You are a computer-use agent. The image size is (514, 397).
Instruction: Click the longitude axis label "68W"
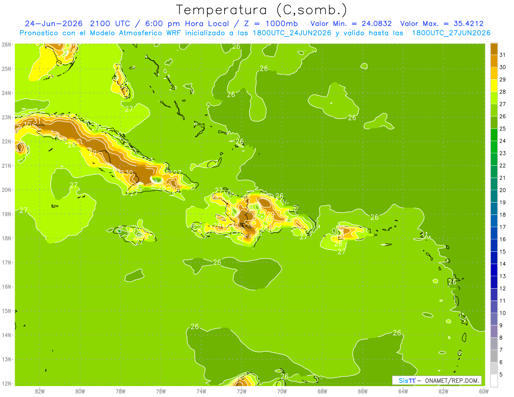pyautogui.click(x=322, y=391)
